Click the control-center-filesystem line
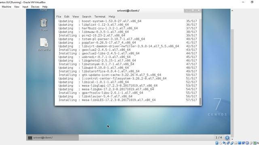Viewport: 259px width, 145px height. pyautogui.click(x=128, y=79)
